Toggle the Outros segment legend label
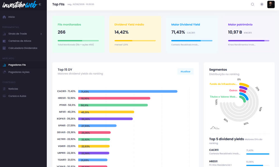The height and width of the screenshot is (167, 279). 233,90
